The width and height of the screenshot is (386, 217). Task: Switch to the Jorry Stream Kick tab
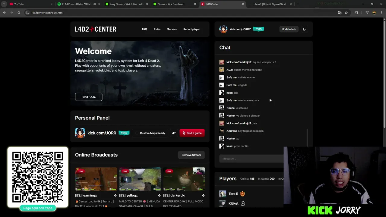click(126, 4)
